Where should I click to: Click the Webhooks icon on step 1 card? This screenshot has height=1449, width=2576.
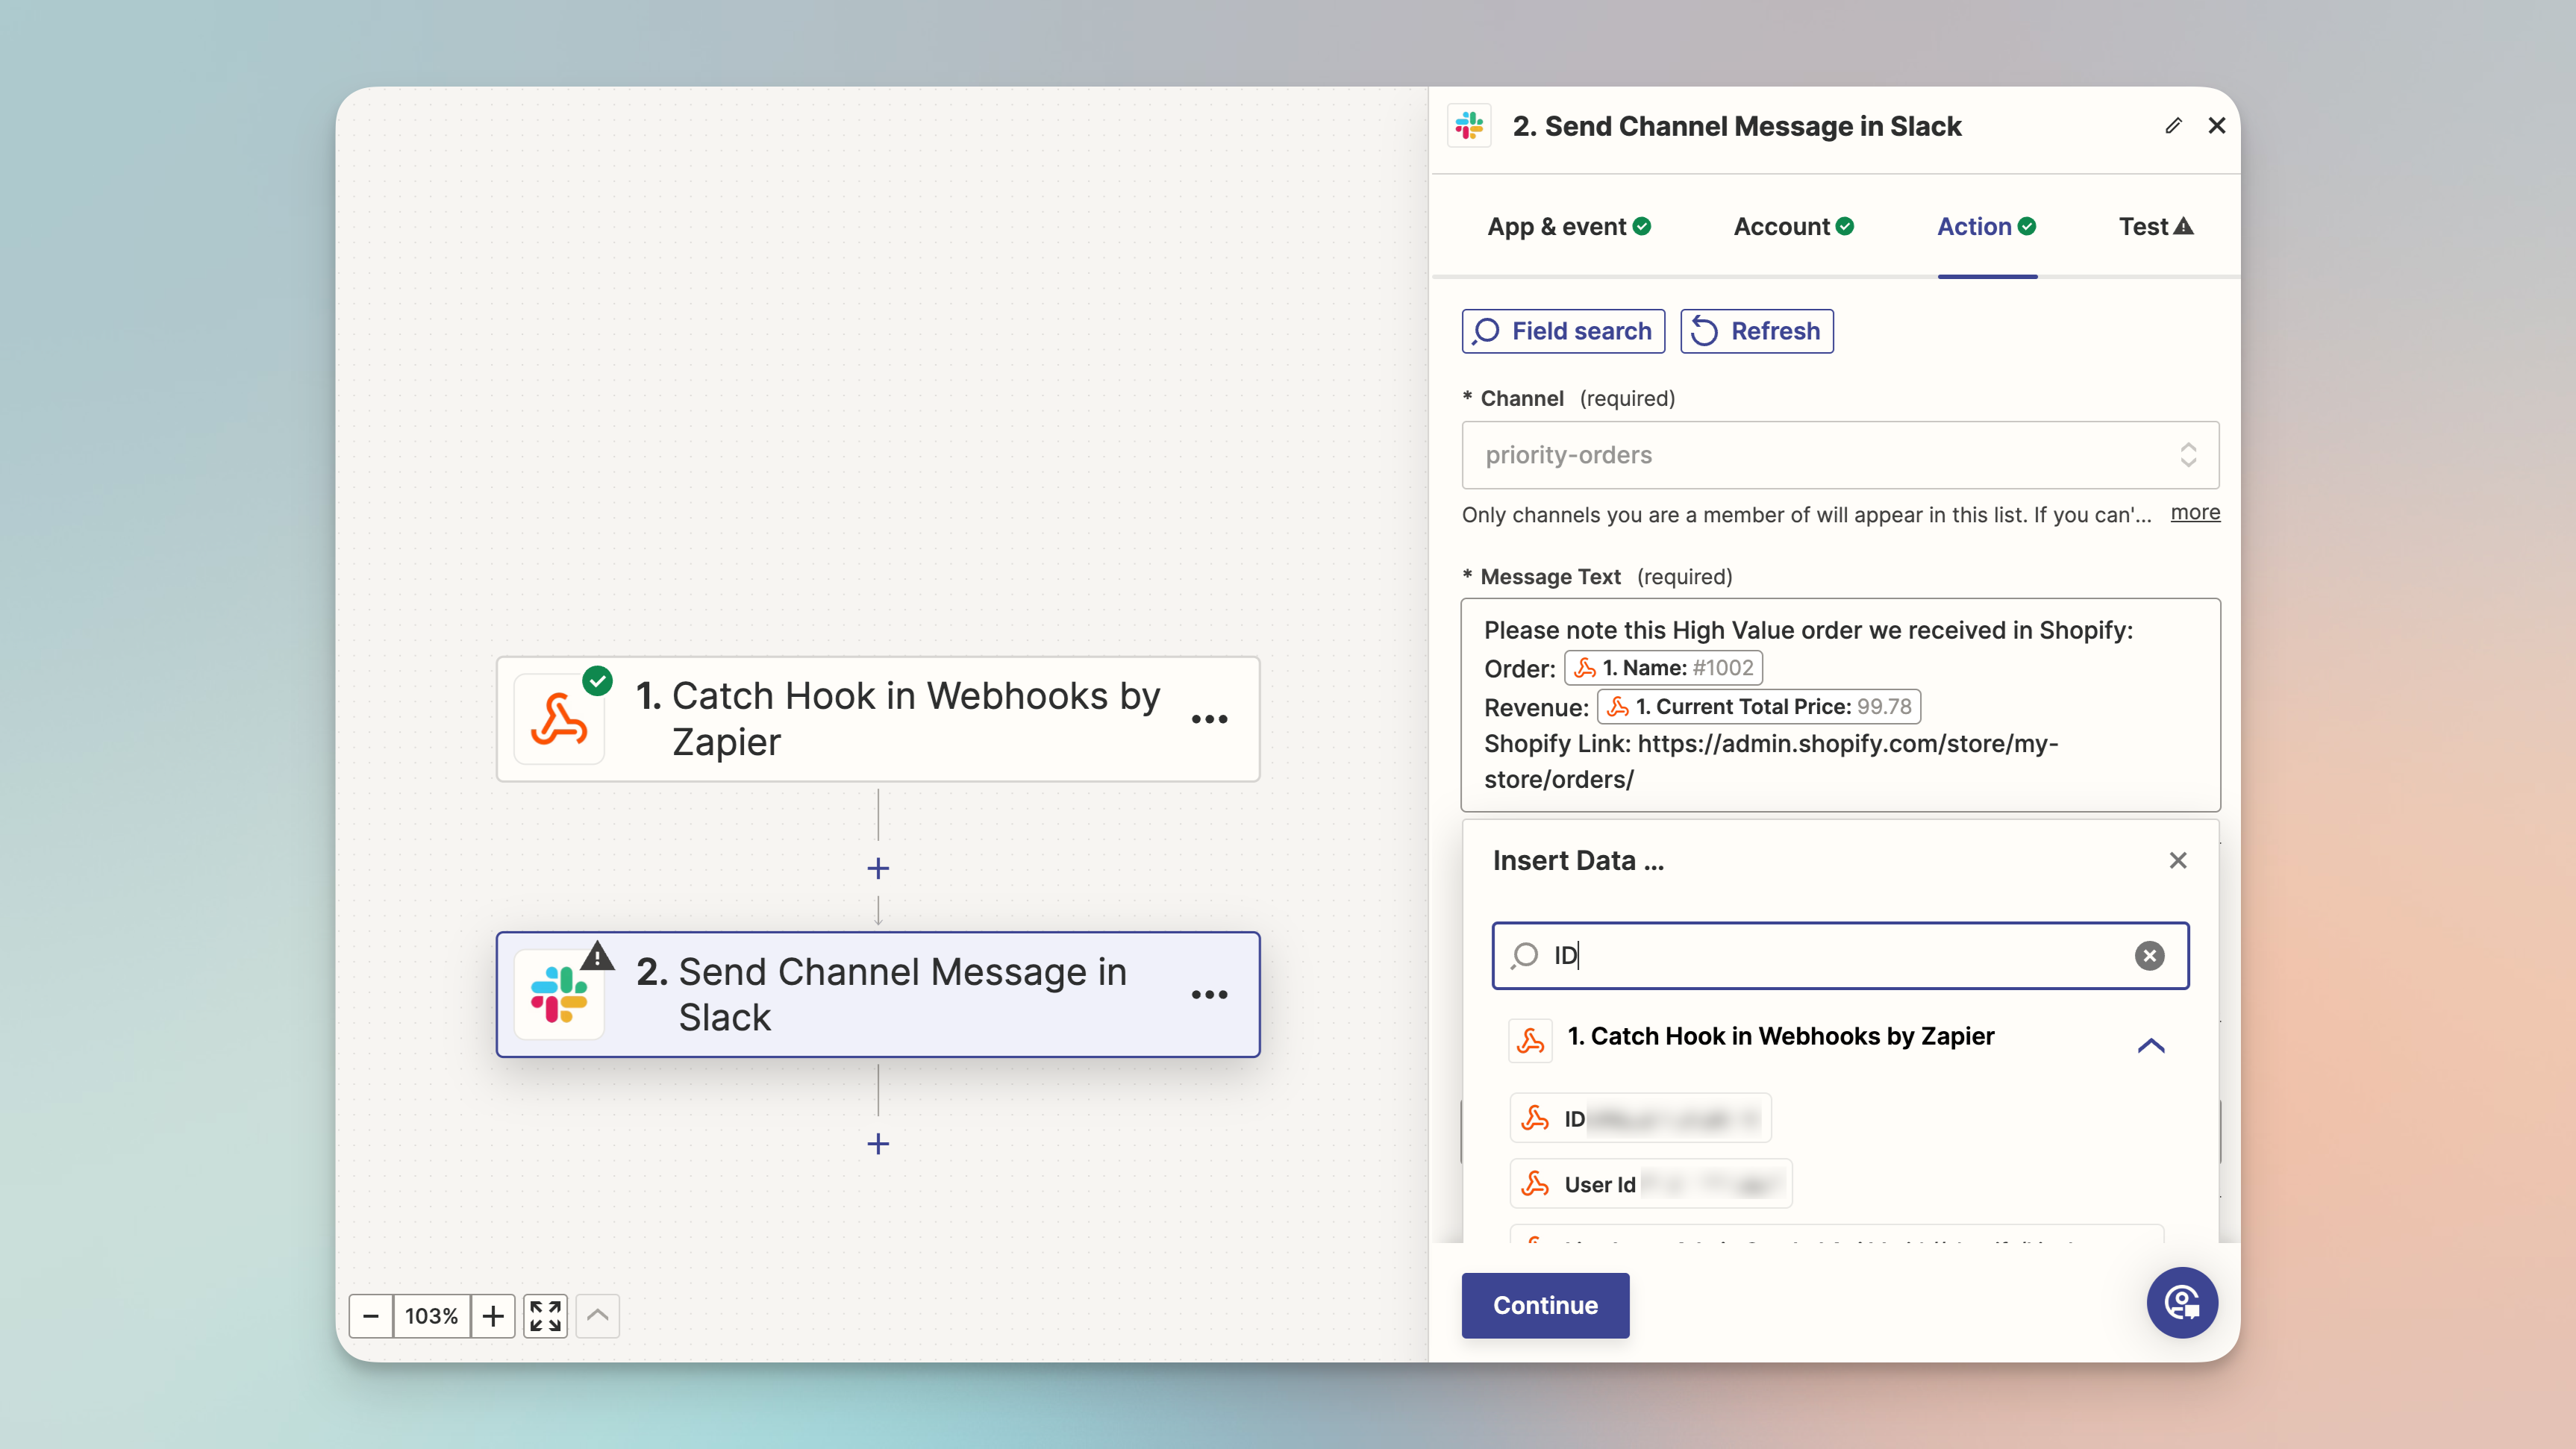[x=559, y=720]
